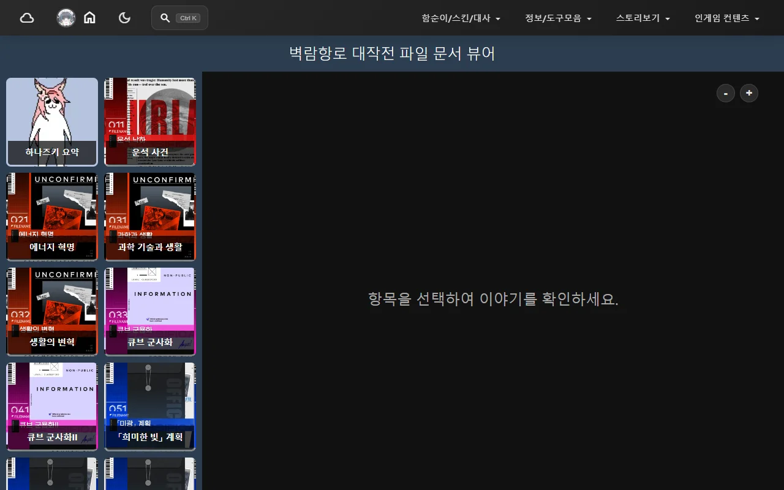Screen dimensions: 784x490
Task: Open the 큐브 군사화II file card
Action: tap(52, 407)
